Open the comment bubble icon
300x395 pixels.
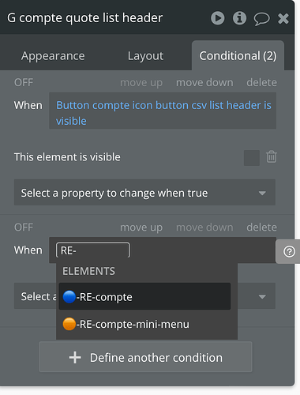tap(261, 19)
